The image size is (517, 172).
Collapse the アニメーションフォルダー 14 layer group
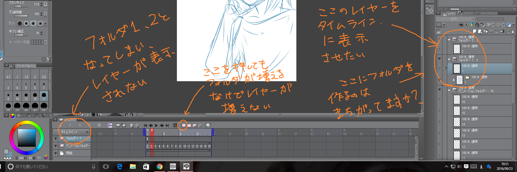tap(449, 90)
